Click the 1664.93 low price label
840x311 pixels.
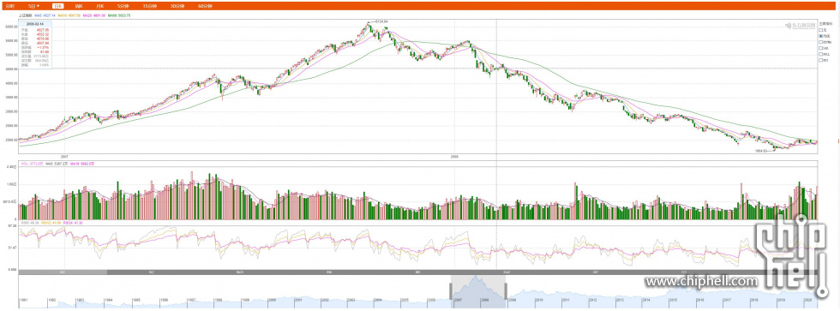coord(761,151)
